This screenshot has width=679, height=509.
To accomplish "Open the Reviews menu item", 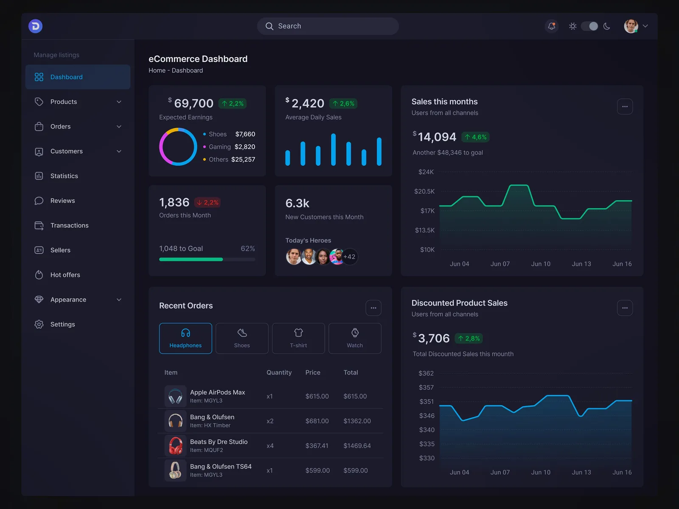I will [x=78, y=201].
